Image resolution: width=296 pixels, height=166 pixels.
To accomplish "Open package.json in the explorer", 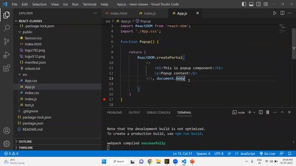I will [x=33, y=123].
